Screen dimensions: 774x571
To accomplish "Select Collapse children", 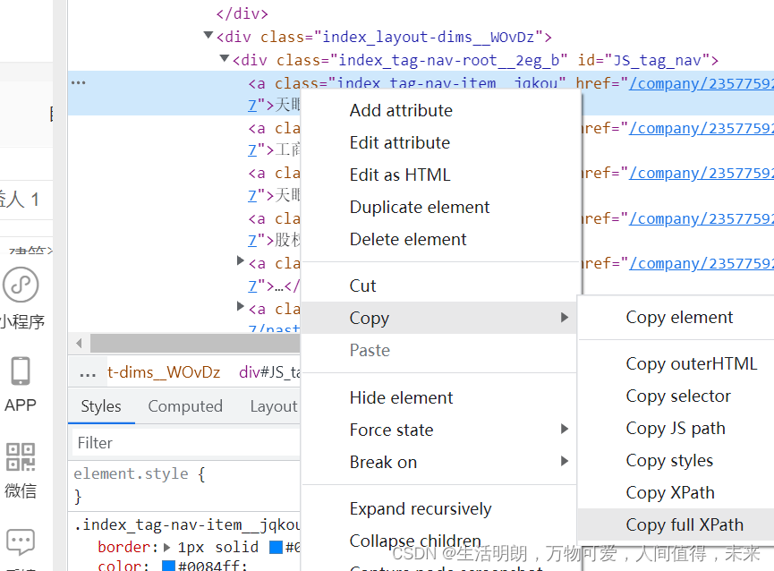I will tap(415, 541).
